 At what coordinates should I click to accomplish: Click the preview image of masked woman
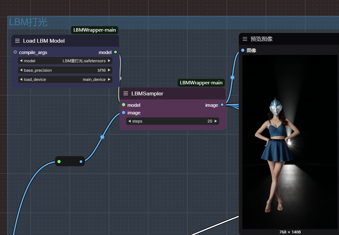pos(290,142)
